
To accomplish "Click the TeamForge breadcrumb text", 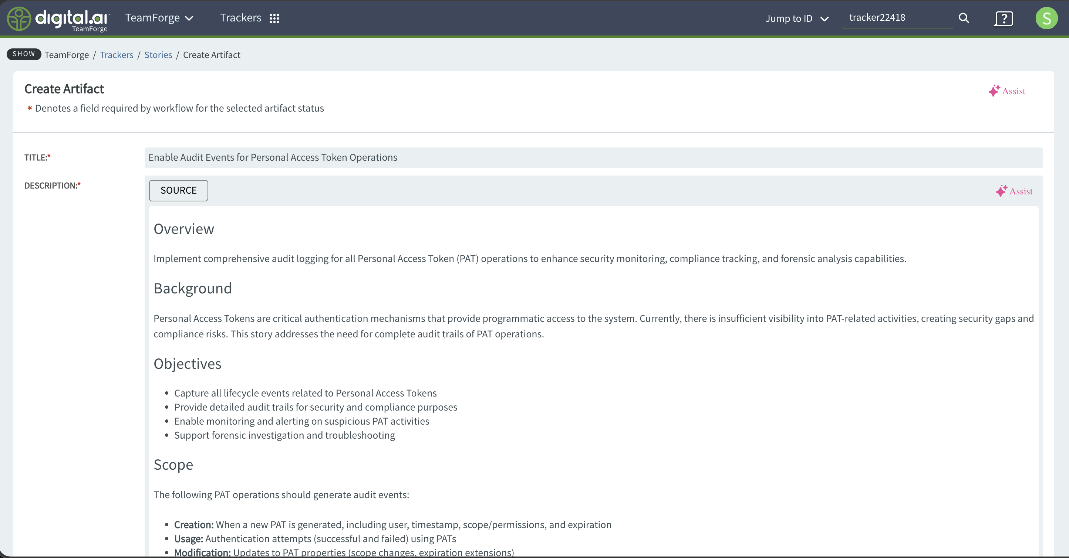I will point(67,55).
